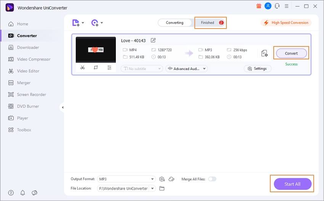Collapse the sidebar with the arrow
Screen dimensions: 324x201
(x=63, y=107)
